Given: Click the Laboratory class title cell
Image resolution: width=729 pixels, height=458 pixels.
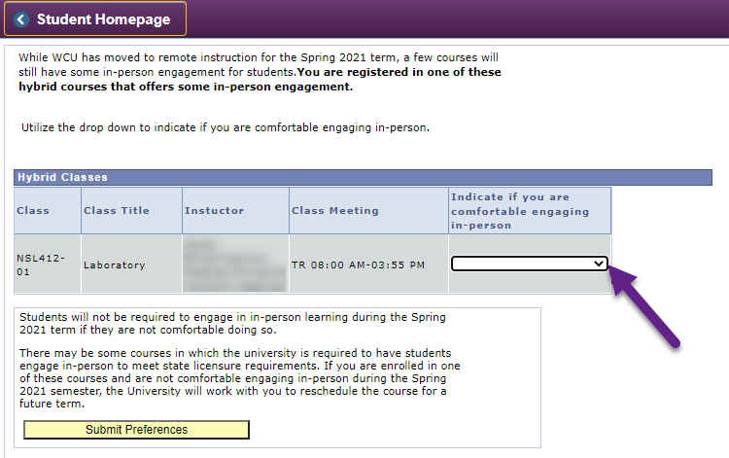Looking at the screenshot, I should point(114,264).
